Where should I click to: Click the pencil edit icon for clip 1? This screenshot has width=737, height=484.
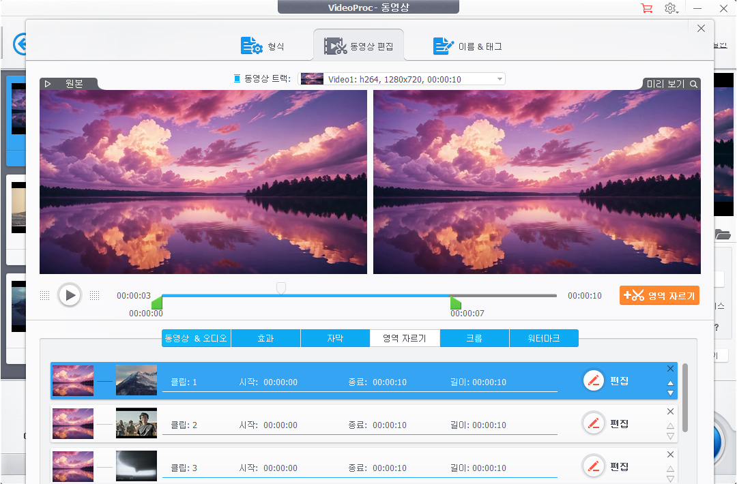[594, 380]
